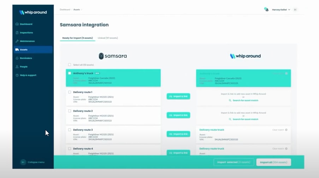The height and width of the screenshot is (178, 319).
Task: Open the notifications bell in header
Action: (x=266, y=10)
